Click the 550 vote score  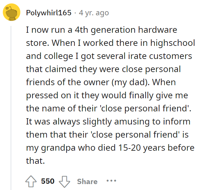tap(48, 181)
